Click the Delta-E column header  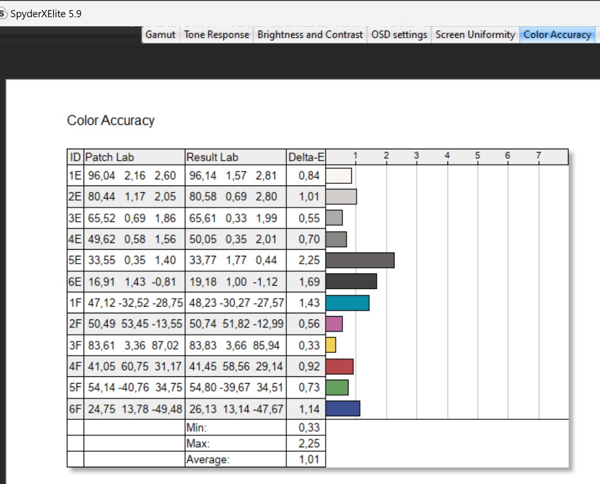tap(306, 157)
